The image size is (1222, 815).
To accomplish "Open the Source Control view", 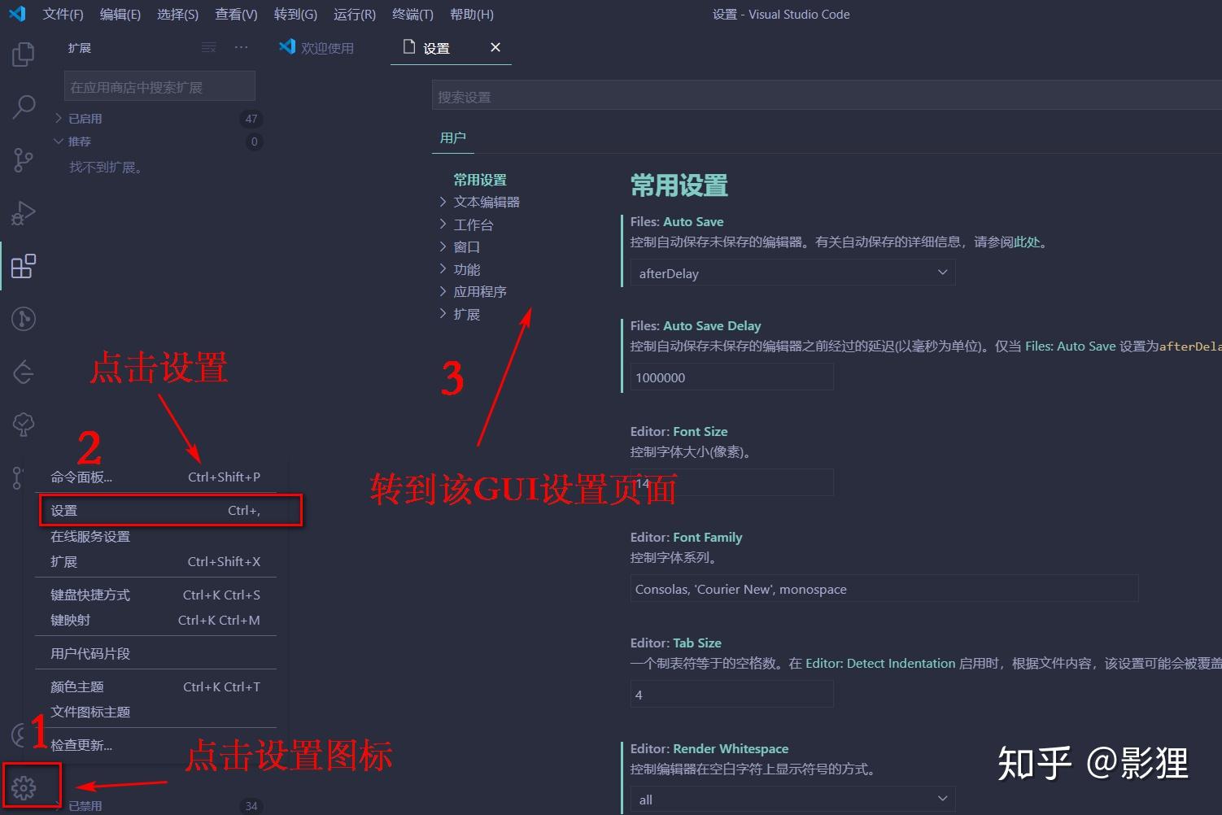I will (23, 159).
